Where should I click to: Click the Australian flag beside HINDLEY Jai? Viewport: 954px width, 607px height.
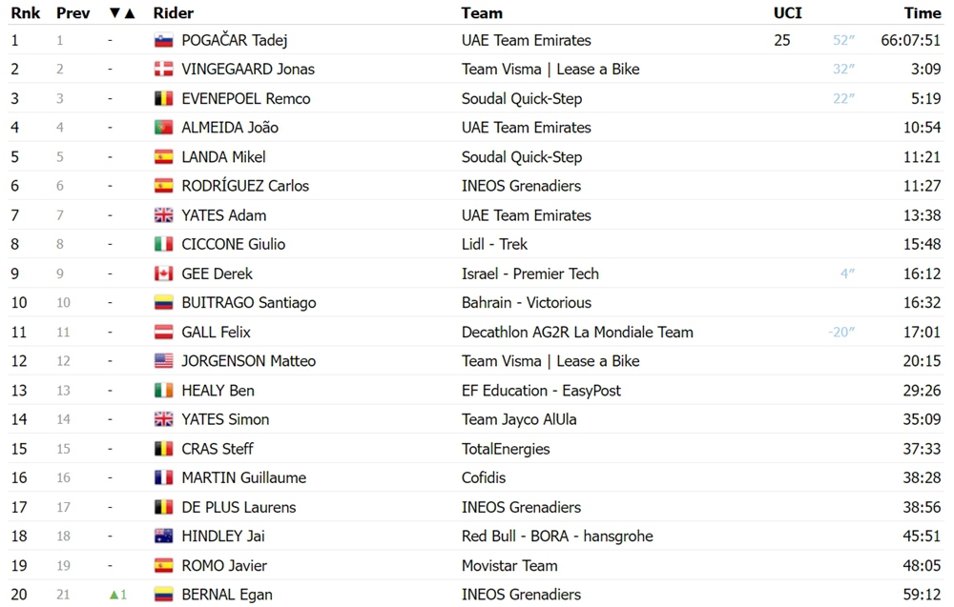[164, 536]
